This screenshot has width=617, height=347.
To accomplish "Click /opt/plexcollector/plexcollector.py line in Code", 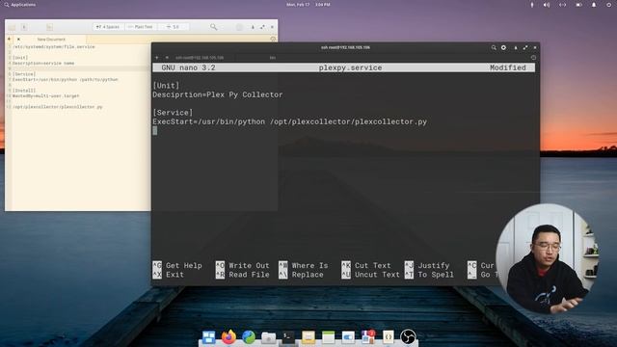I will click(x=58, y=107).
